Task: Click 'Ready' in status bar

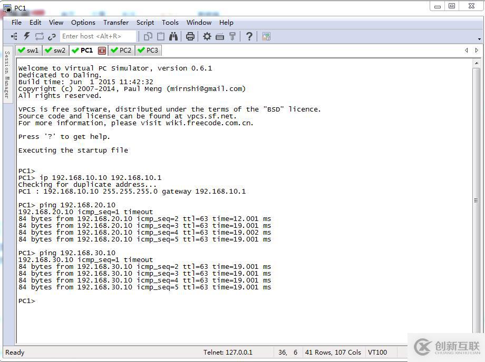Action: (15, 353)
